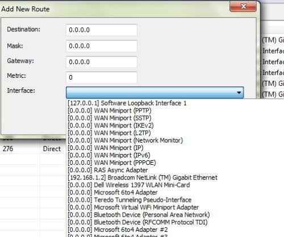This screenshot has height=237, width=284.
Task: Select Microsoft Virtual WiFi Miniport Adapter
Action: [x=133, y=207]
